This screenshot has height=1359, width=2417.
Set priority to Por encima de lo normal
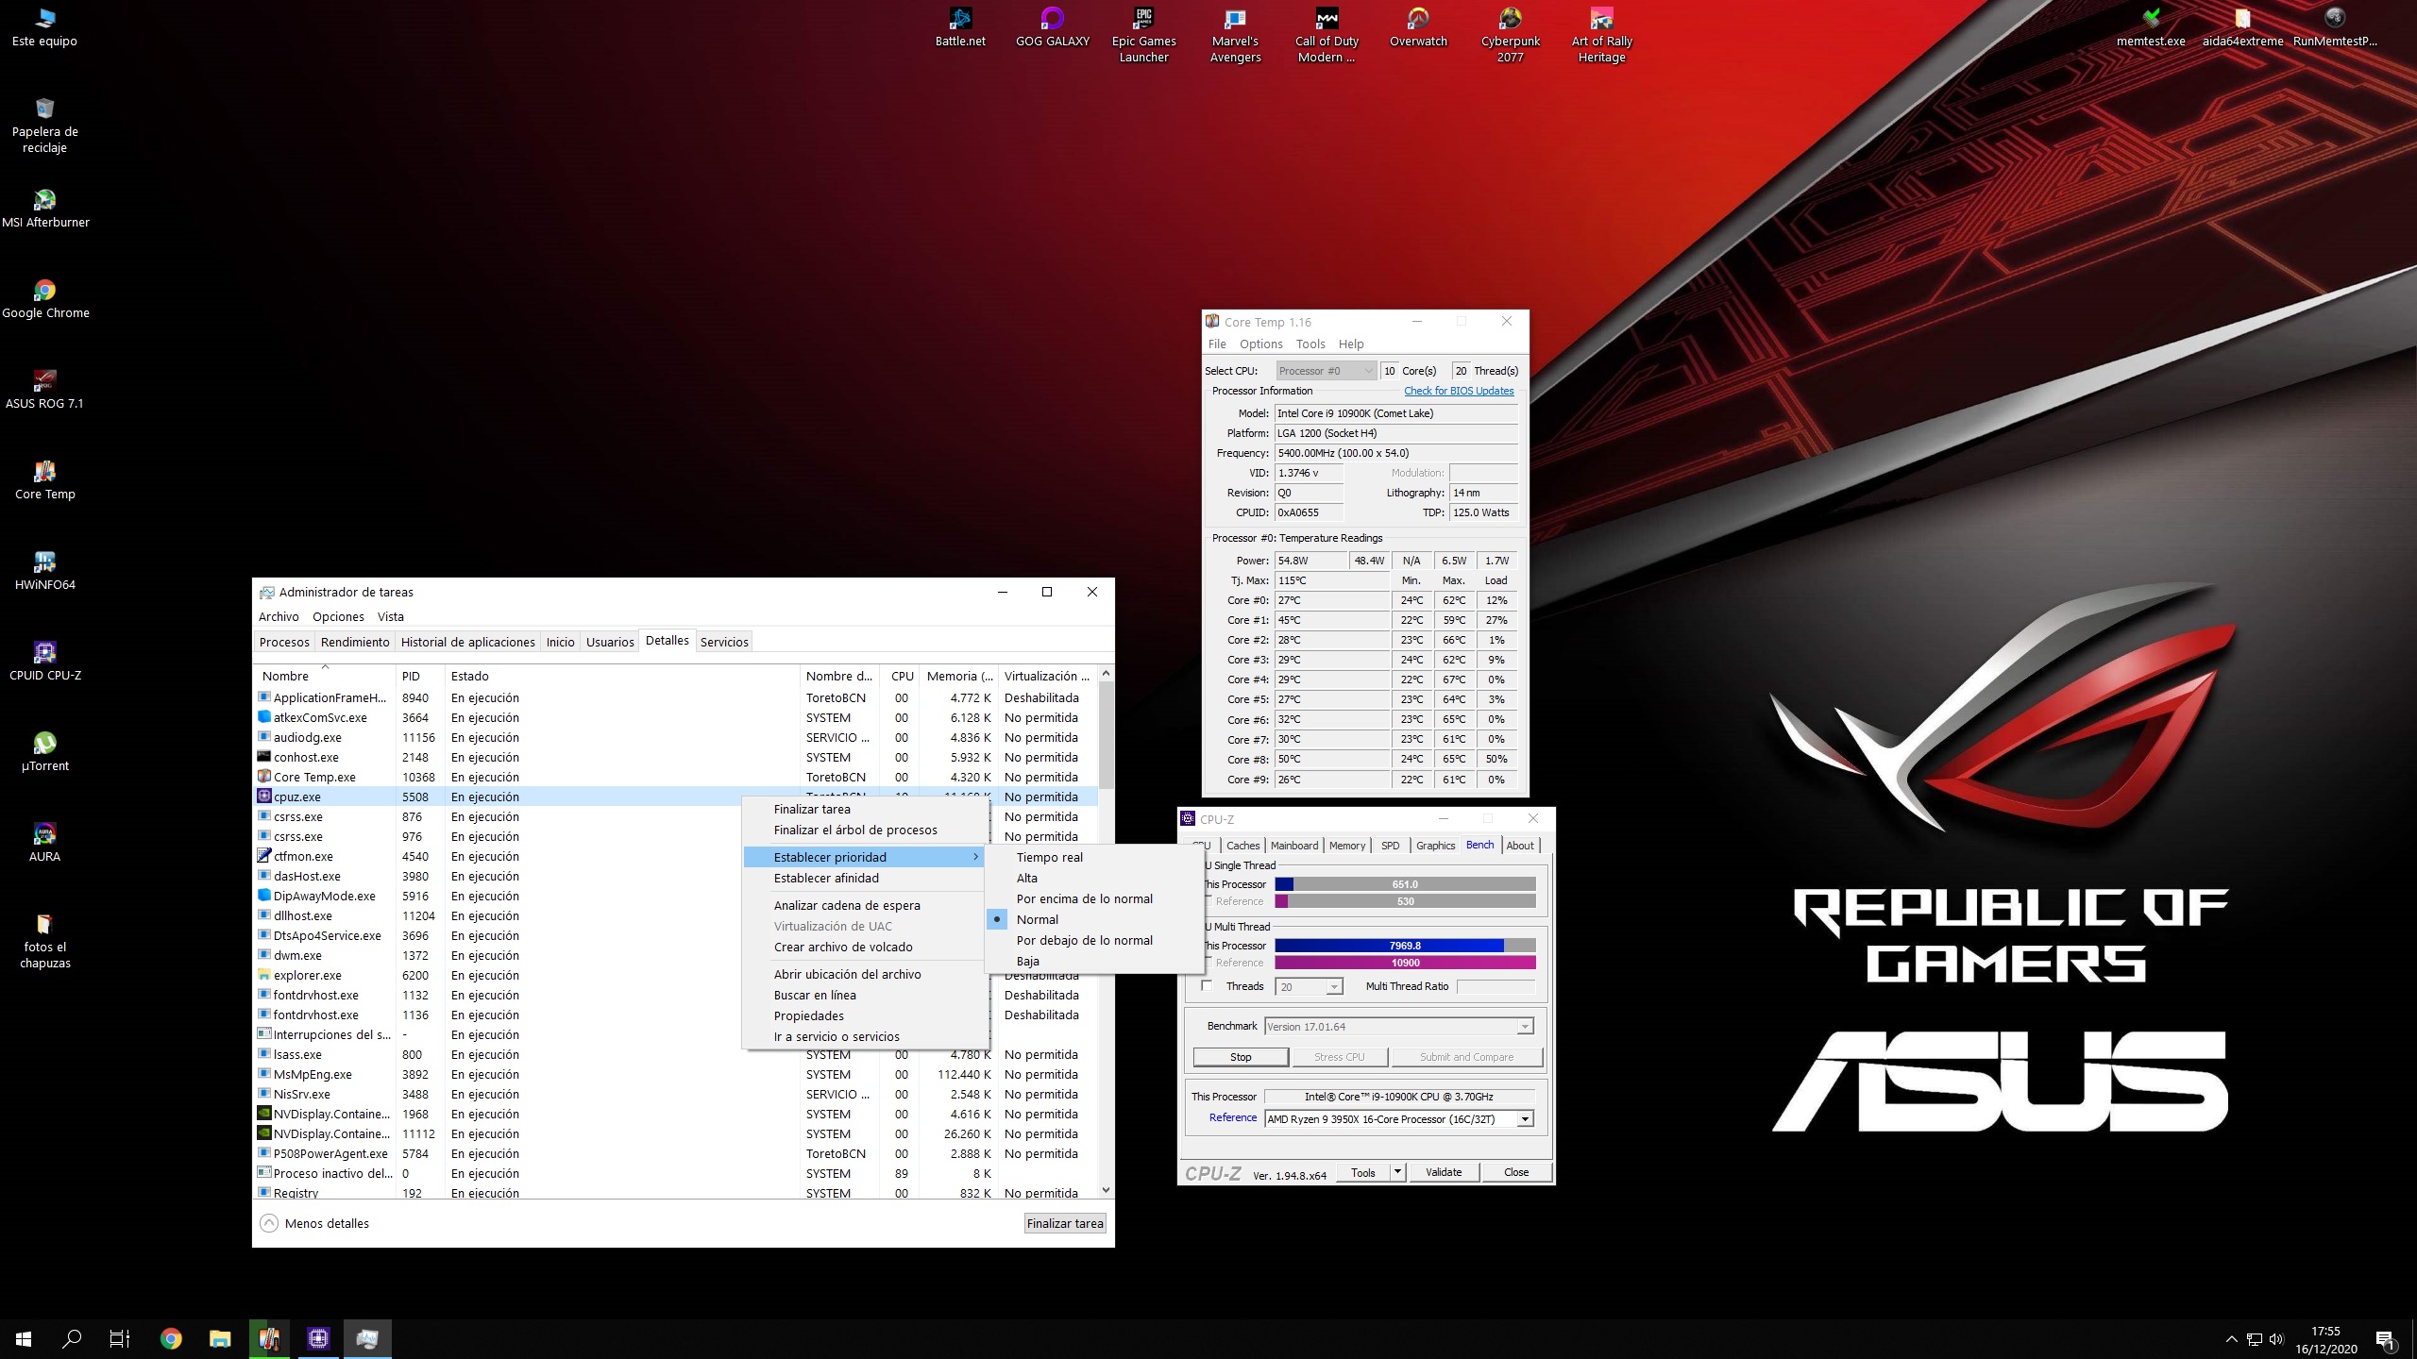[1093, 898]
